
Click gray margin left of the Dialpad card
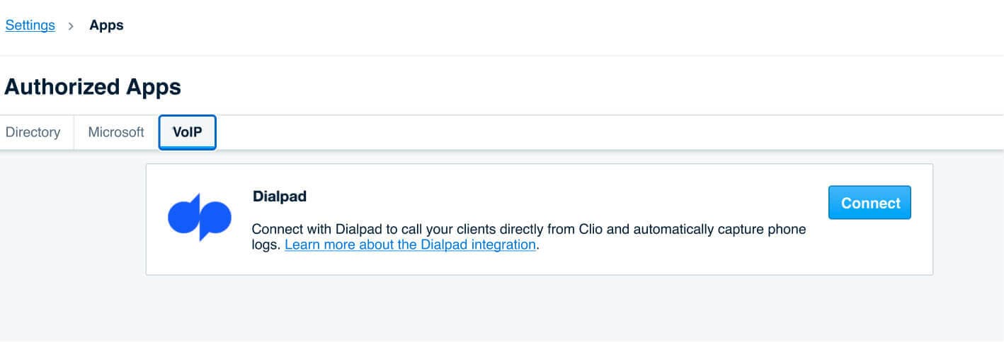pos(71,219)
